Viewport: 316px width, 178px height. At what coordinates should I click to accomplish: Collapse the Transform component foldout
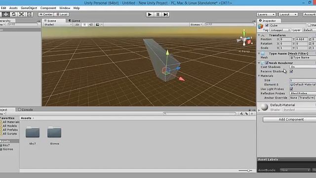[259, 35]
